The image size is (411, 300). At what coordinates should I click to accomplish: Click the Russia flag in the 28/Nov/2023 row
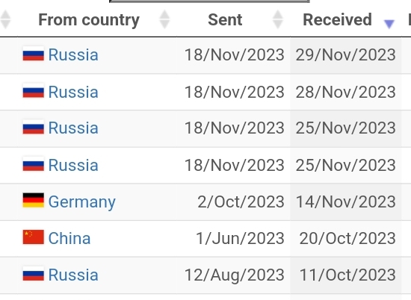(34, 92)
